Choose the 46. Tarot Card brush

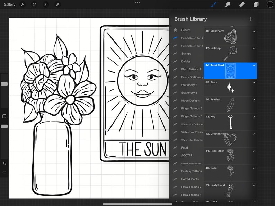230,71
